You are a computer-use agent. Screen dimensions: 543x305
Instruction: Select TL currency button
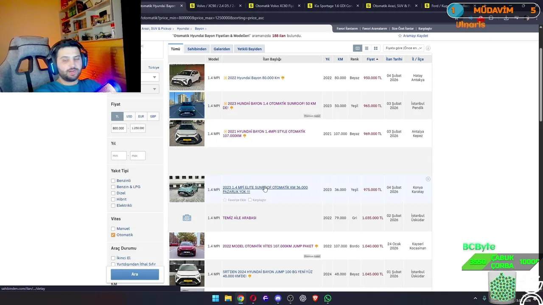pyautogui.click(x=117, y=116)
